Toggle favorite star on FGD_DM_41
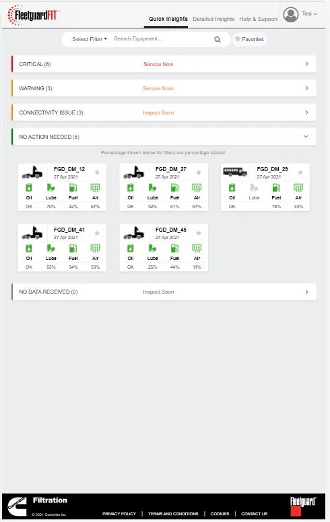 click(97, 232)
